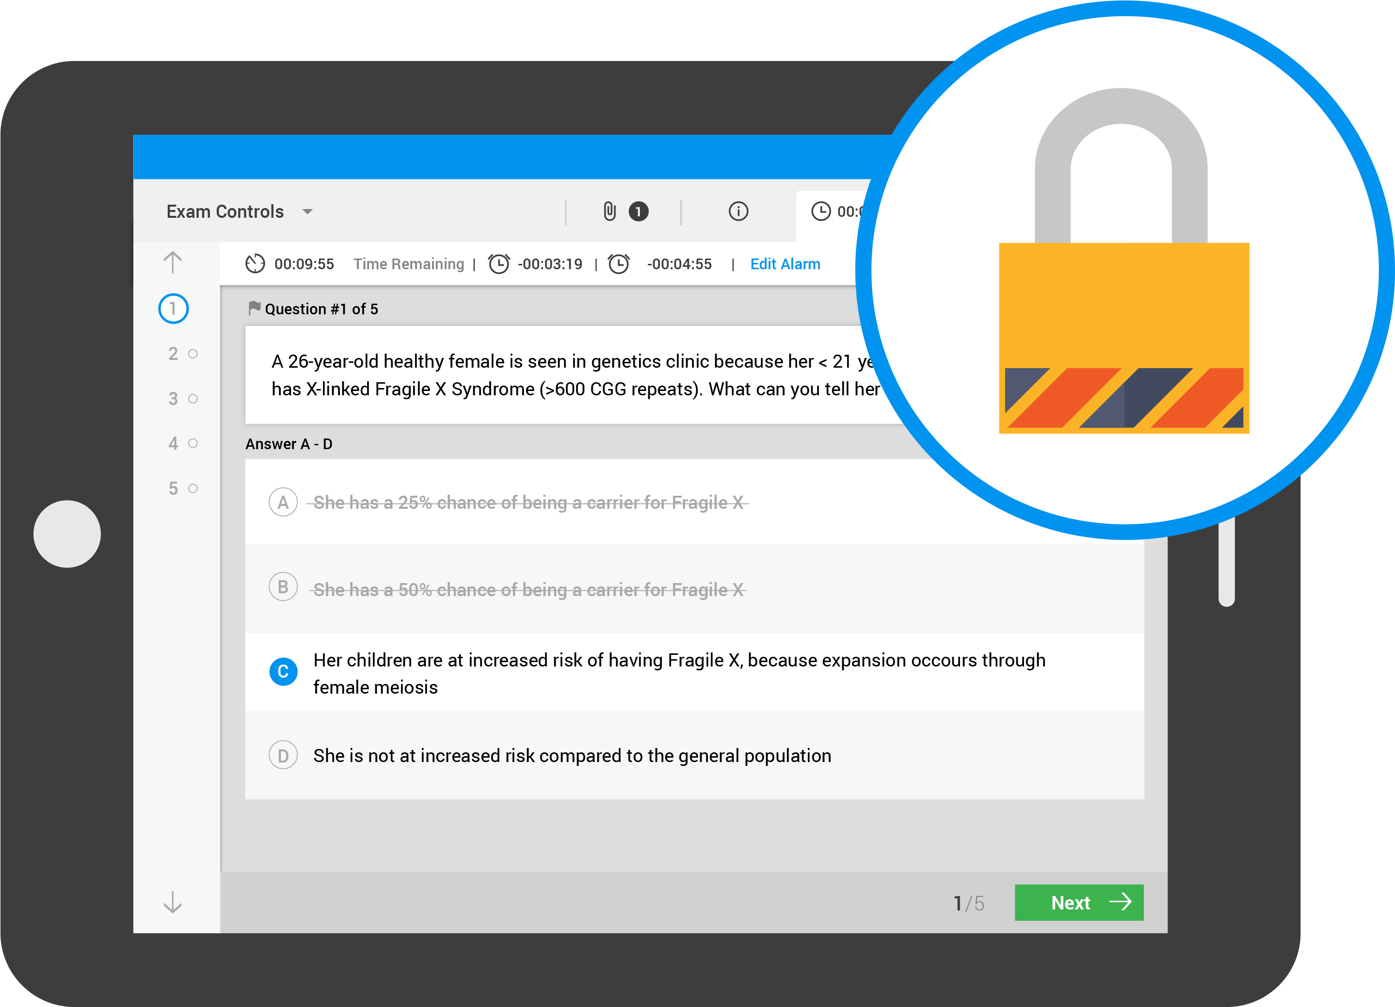1395x1007 pixels.
Task: Click the up arrow in question sidebar
Action: tap(173, 262)
